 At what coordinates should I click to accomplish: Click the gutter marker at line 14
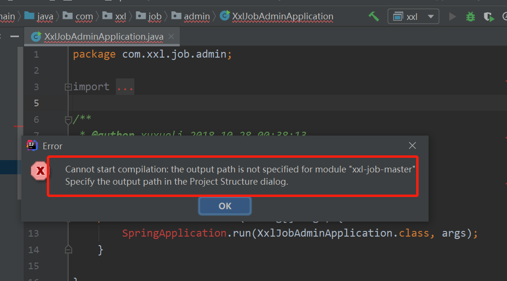tap(68, 249)
